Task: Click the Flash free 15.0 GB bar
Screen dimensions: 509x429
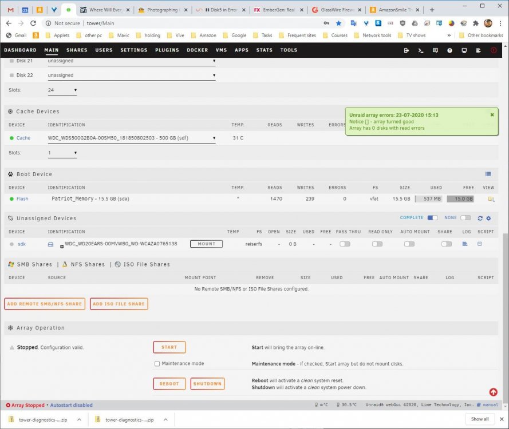Action: tap(460, 199)
